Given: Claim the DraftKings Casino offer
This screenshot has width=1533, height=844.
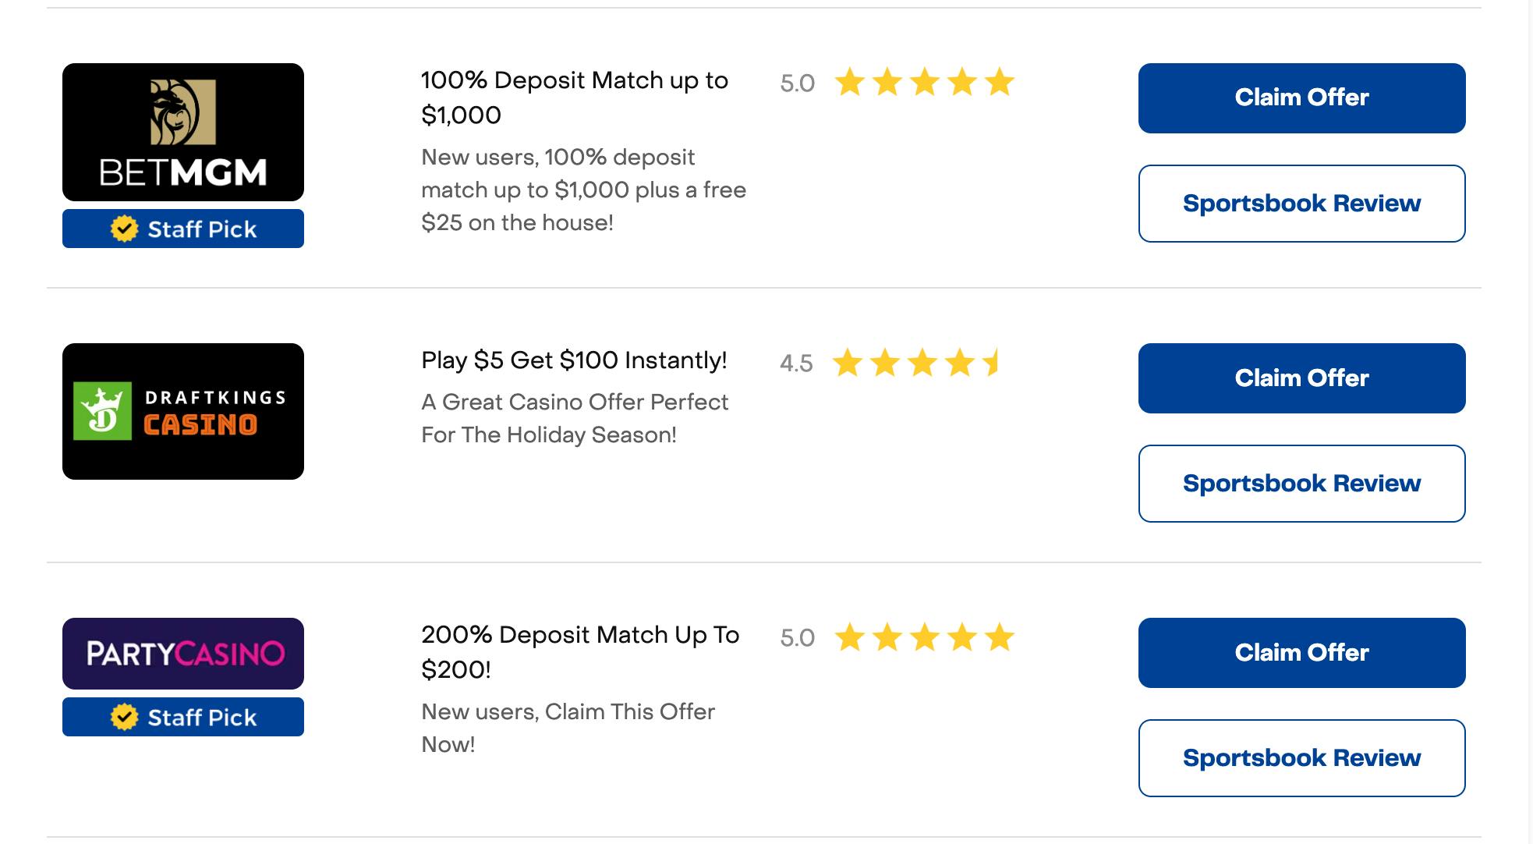Looking at the screenshot, I should click(x=1301, y=378).
